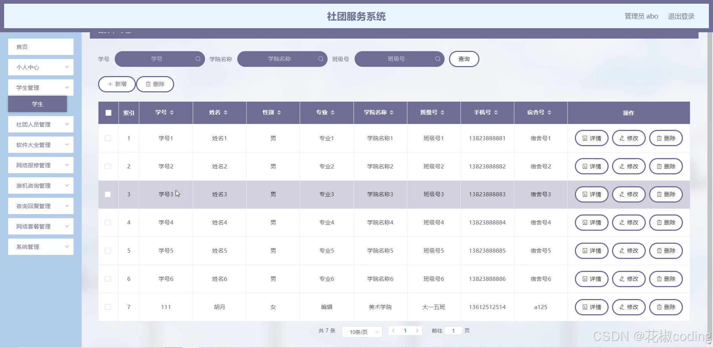Click search icon in 学院名称 filter field
Viewport: 713px width, 348px height.
320,59
